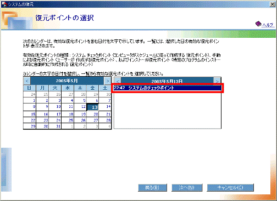Image resolution: width=277 pixels, height=201 pixels.
Task: Select May 10 on the calendar
Action: [55, 107]
